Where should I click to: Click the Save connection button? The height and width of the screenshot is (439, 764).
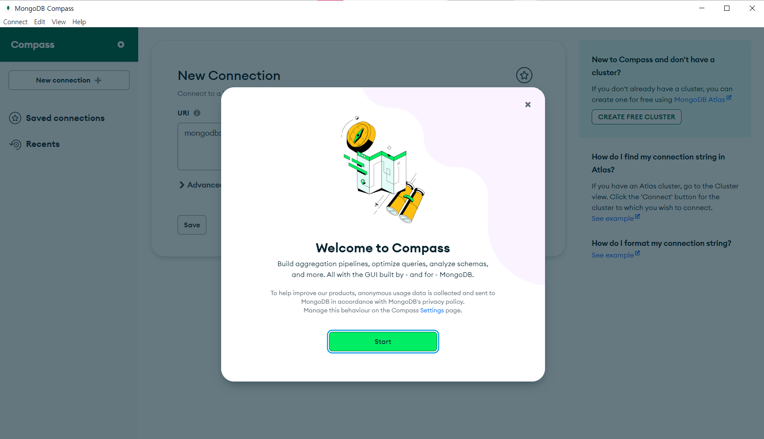(192, 225)
